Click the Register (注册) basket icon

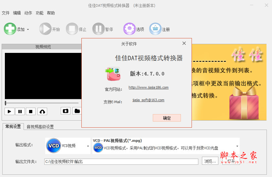click(x=155, y=29)
